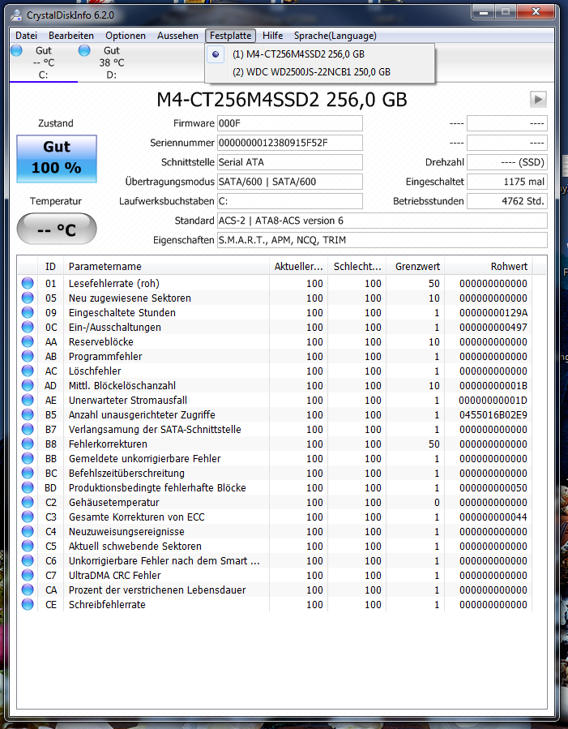
Task: Click status orb of Schreibfehlerrate row
Action: click(x=28, y=604)
